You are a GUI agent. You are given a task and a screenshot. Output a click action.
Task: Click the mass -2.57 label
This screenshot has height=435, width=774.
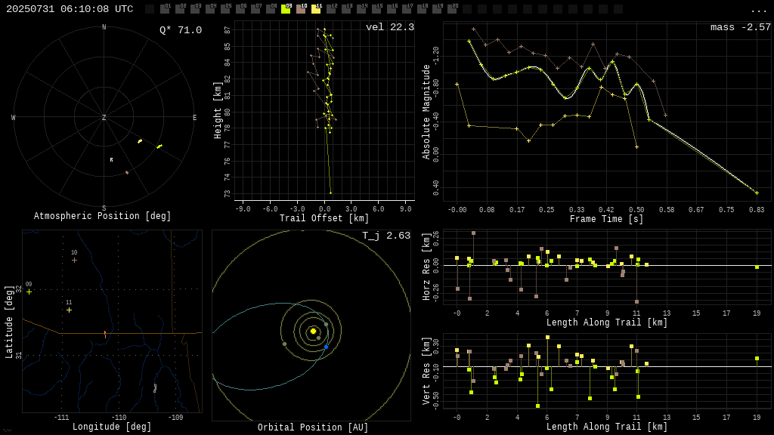click(x=741, y=27)
